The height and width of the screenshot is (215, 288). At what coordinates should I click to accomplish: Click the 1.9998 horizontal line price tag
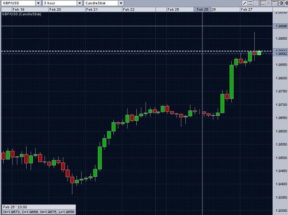pyautogui.click(x=280, y=26)
